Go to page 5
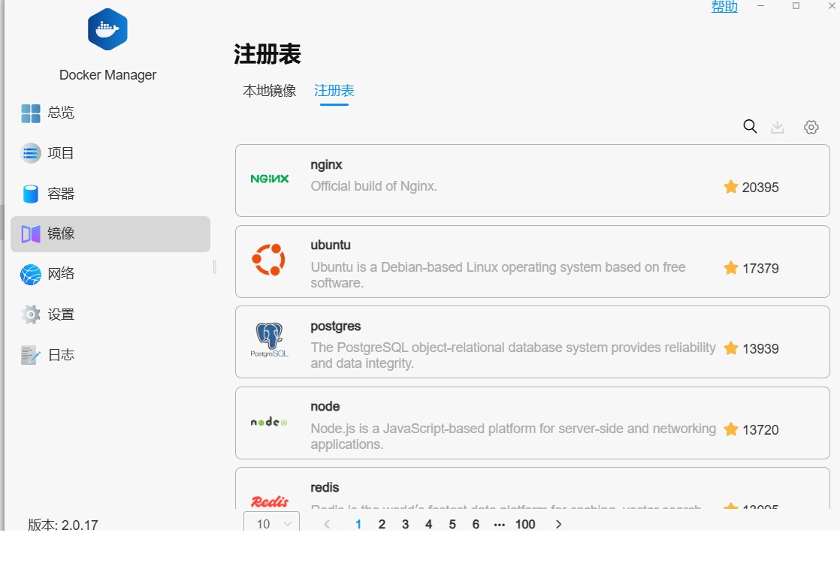This screenshot has height=587, width=840. (452, 525)
